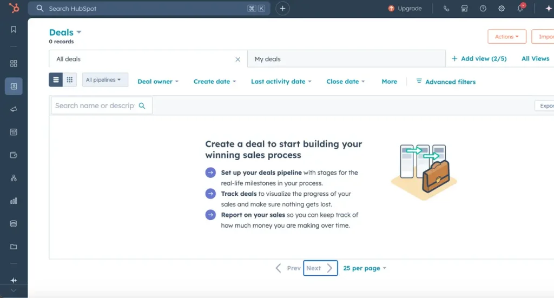Open the Bookmarks icon in sidebar
Screen dimensions: 554x298
pyautogui.click(x=14, y=29)
